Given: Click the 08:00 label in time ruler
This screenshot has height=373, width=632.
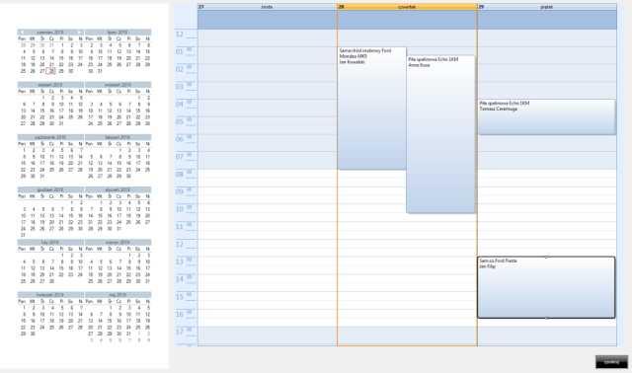Looking at the screenshot, I should coord(184,174).
